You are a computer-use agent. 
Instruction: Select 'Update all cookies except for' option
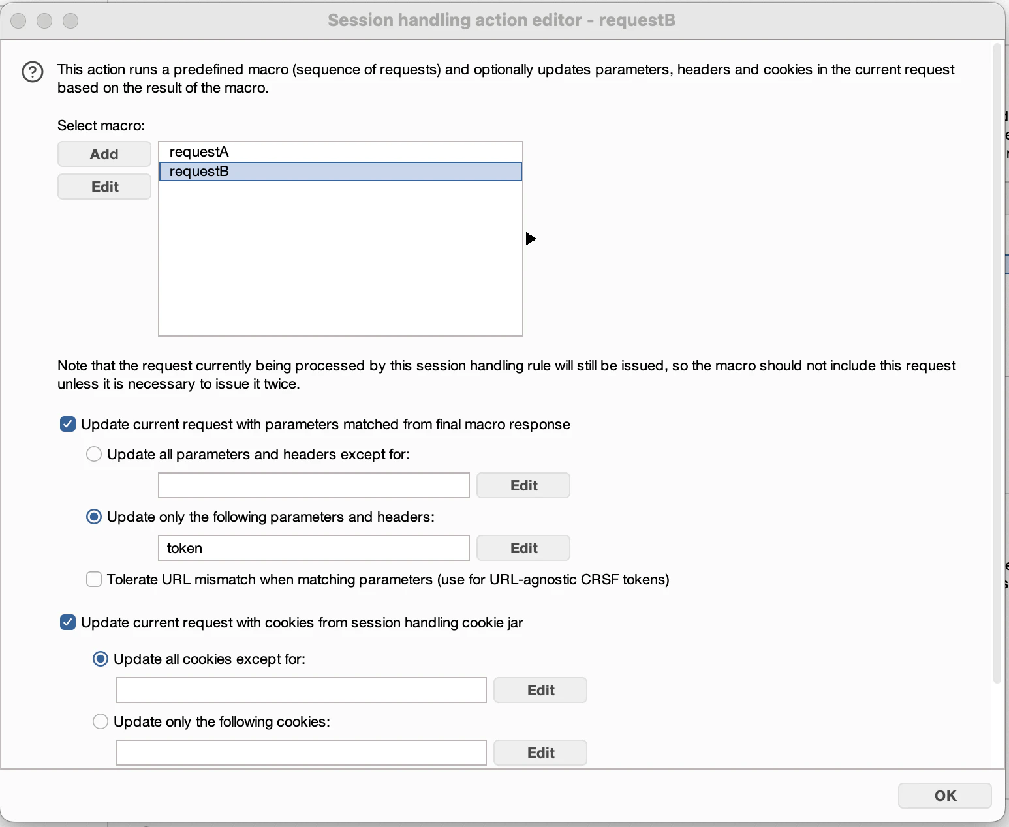101,659
